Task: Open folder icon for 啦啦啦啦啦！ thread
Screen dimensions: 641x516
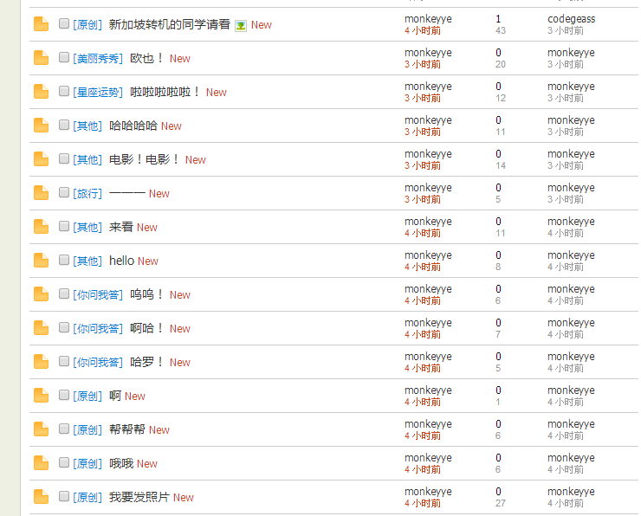Action: (41, 92)
